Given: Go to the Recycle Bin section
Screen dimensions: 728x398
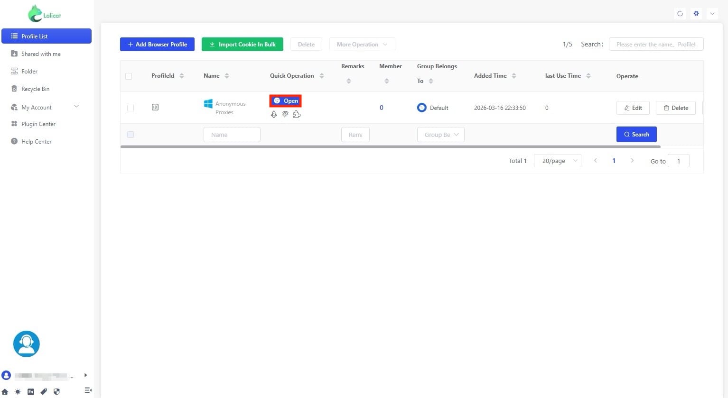Looking at the screenshot, I should [x=35, y=89].
